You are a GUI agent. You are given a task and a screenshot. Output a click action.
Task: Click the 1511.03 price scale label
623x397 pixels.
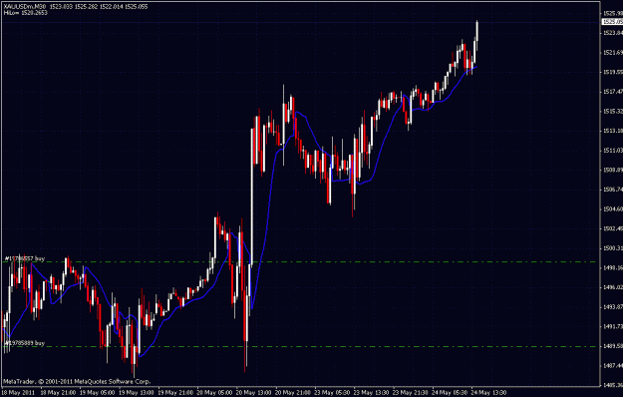(x=613, y=151)
